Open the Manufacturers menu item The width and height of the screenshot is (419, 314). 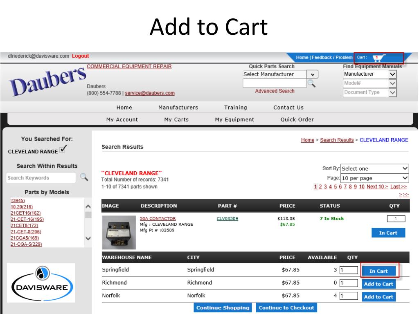178,108
